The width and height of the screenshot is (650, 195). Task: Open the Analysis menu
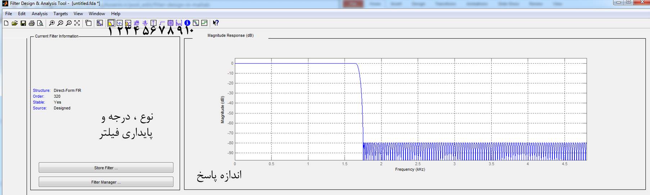tap(40, 14)
